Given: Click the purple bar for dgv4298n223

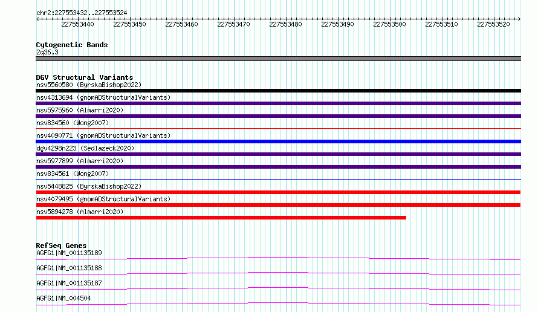Looking at the screenshot, I should click(278, 154).
